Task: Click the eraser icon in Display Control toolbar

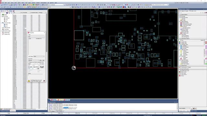Action: coord(206,13)
